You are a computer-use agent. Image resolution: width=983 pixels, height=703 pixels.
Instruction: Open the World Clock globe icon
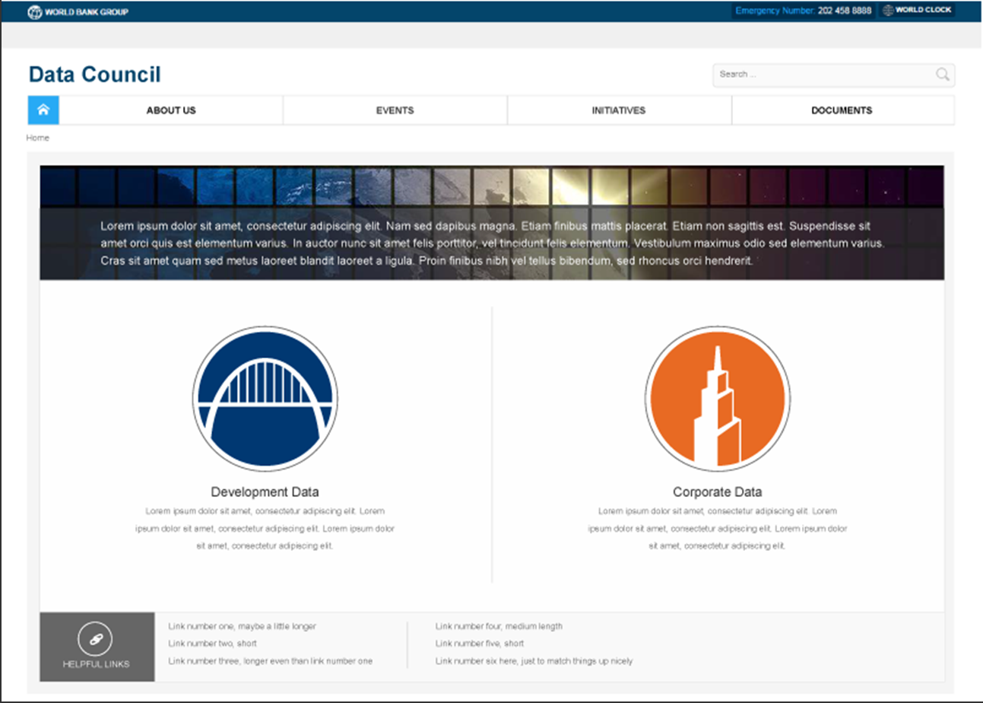click(887, 11)
